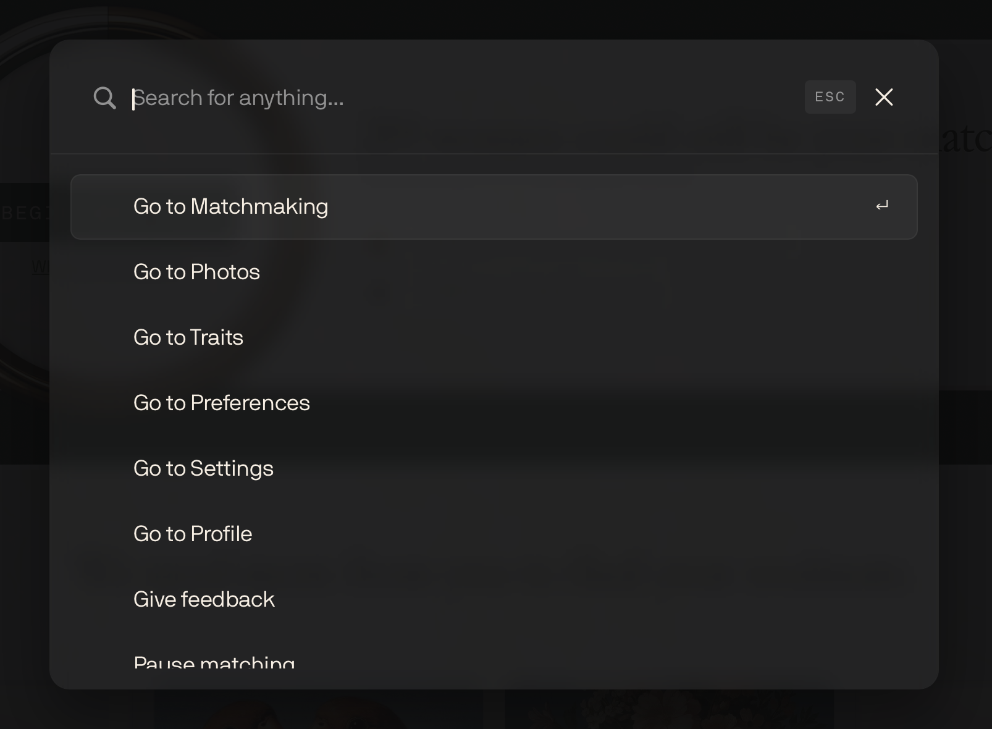Screen dimensions: 992x729
Task: Select the Give feedback command
Action: click(494, 600)
